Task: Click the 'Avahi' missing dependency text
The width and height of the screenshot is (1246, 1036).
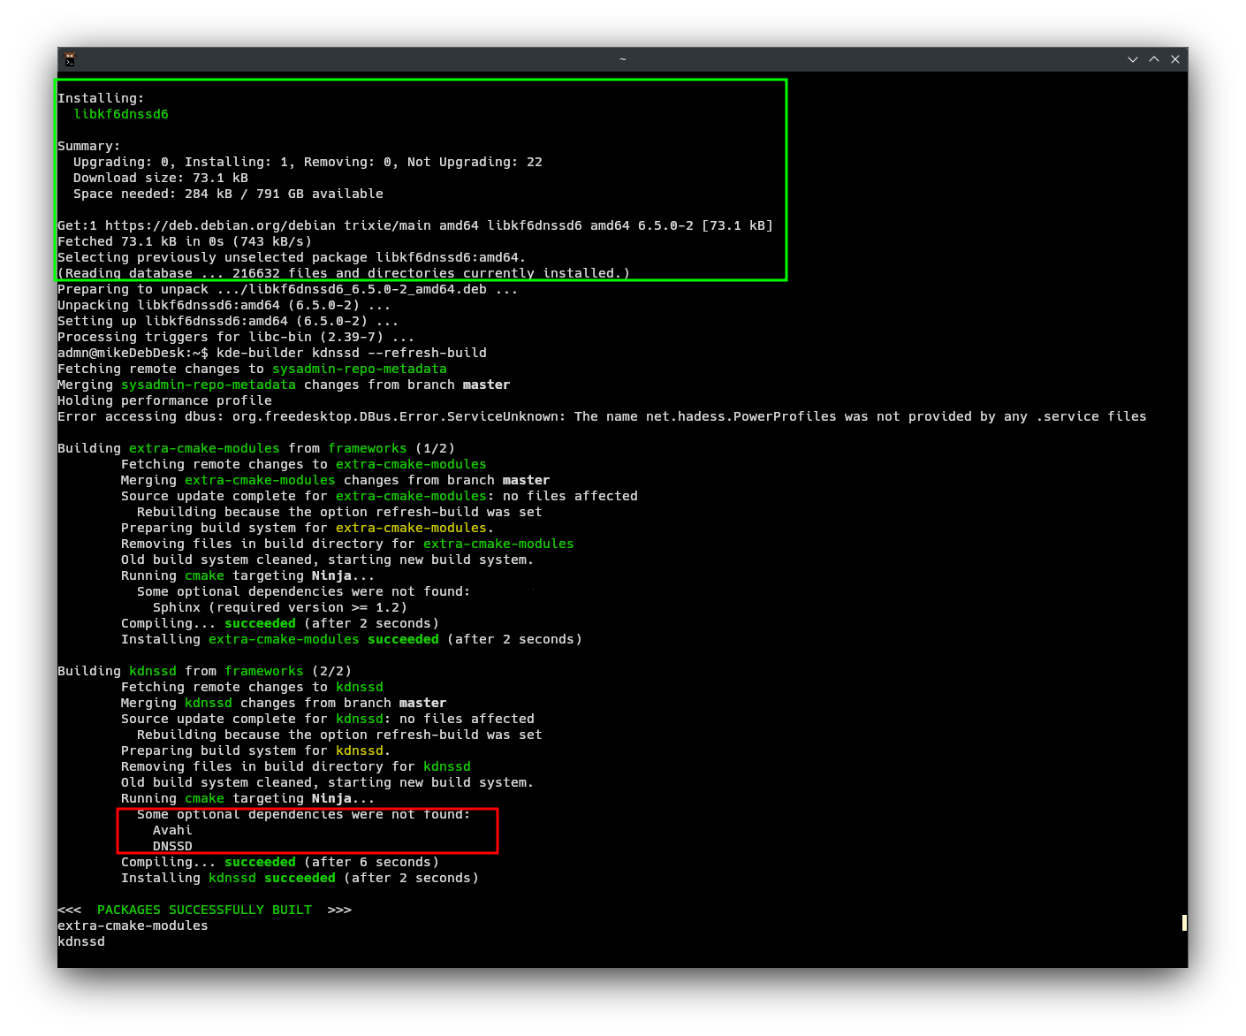Action: pyautogui.click(x=172, y=830)
